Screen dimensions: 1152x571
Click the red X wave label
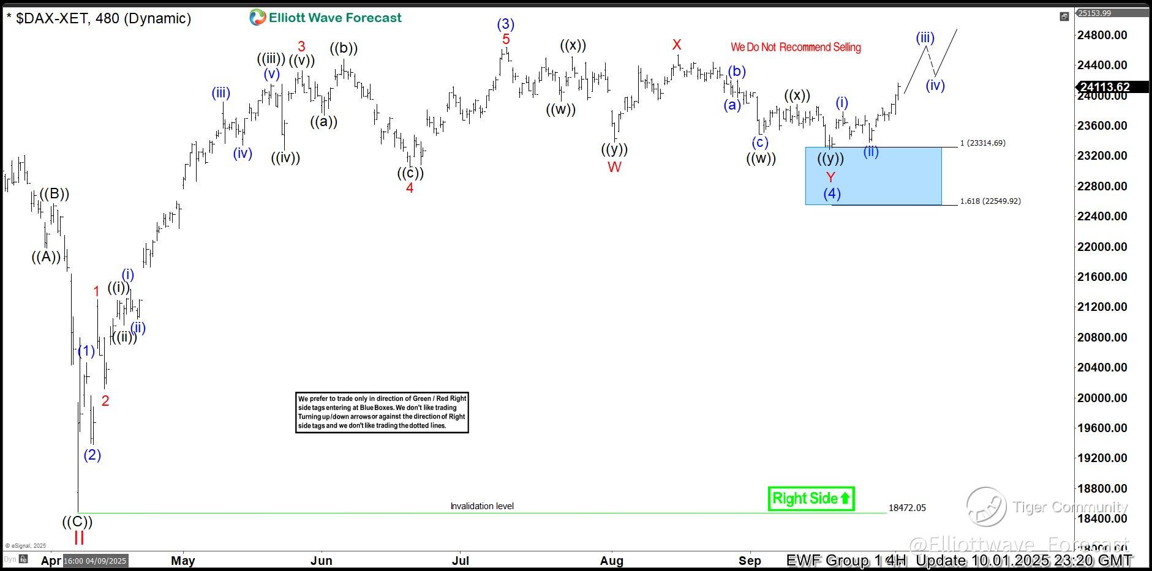677,45
